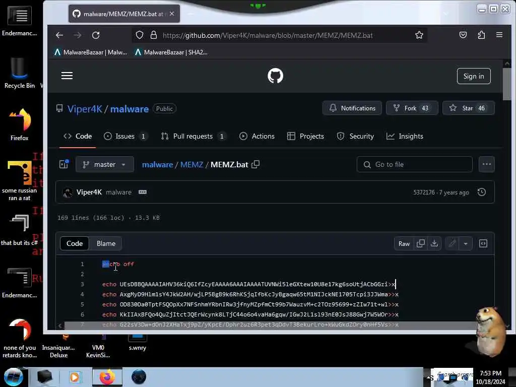516x387 pixels.
Task: Expand the file tree panel icon
Action: pos(64,164)
